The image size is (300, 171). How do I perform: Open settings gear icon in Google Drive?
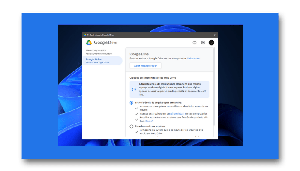pyautogui.click(x=203, y=43)
